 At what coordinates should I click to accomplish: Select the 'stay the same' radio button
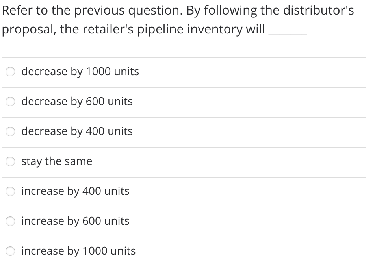point(10,161)
